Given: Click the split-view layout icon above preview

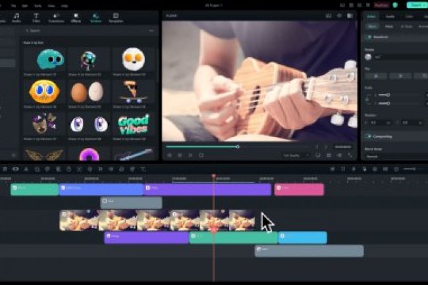Looking at the screenshot, I should (x=350, y=16).
